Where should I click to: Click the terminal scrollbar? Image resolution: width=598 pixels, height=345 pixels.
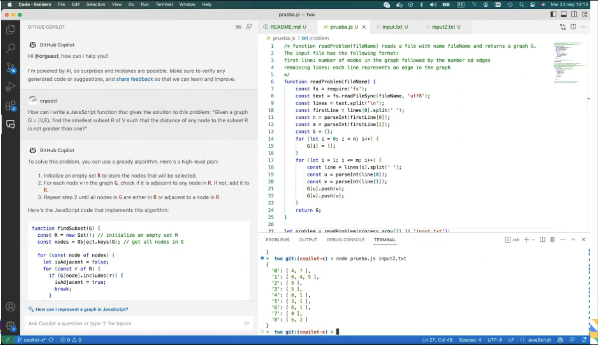(589, 291)
